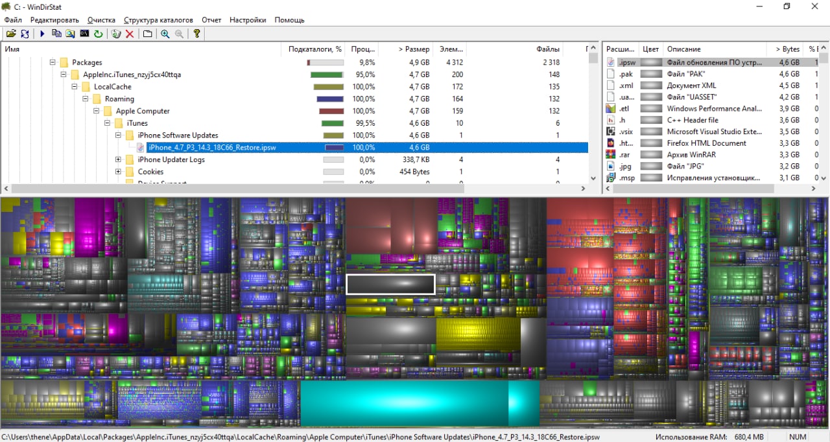
Task: Click the .msp file type icon
Action: 610,178
